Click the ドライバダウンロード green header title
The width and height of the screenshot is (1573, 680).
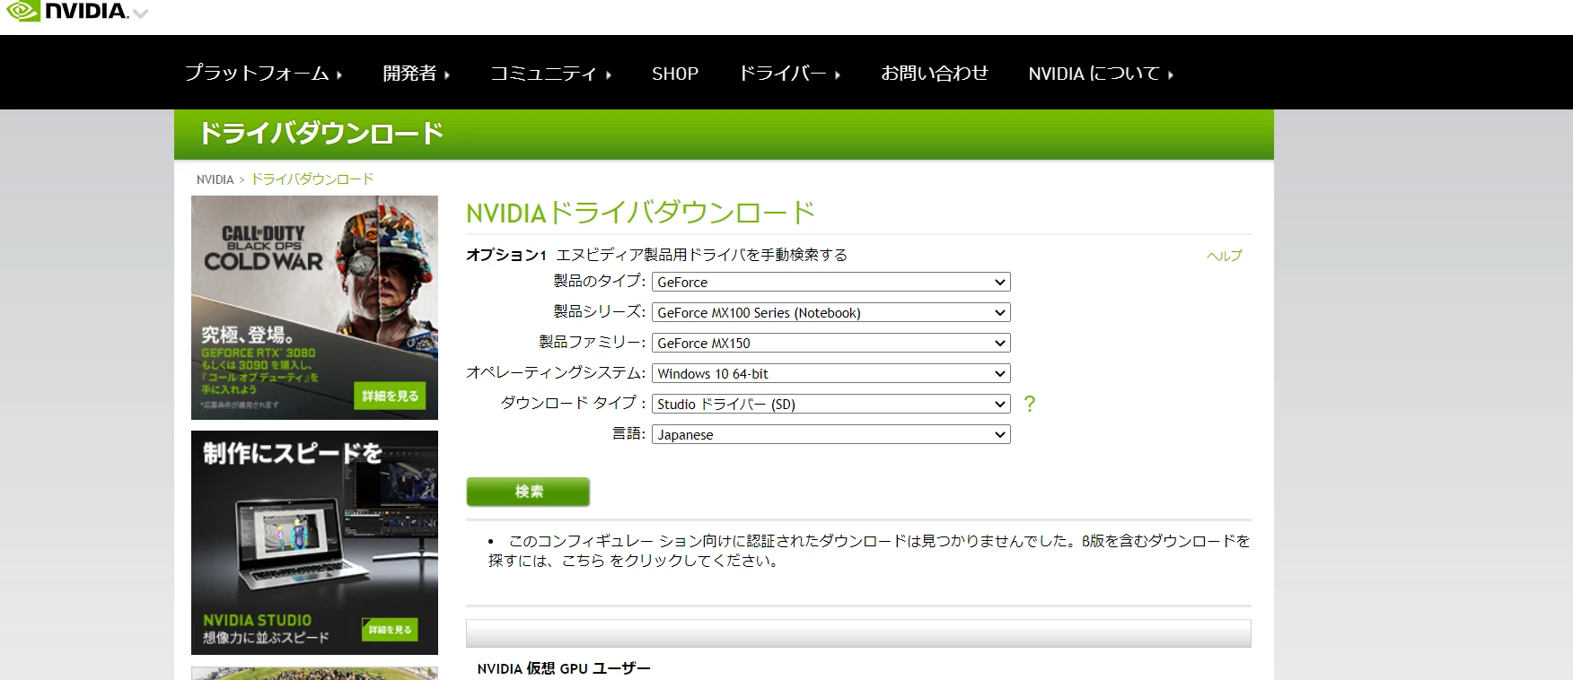(x=321, y=134)
